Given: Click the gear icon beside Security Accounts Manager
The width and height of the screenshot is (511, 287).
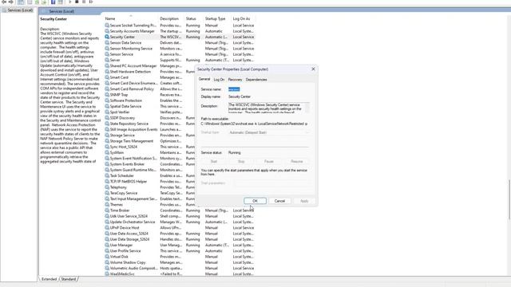Looking at the screenshot, I should tap(107, 31).
